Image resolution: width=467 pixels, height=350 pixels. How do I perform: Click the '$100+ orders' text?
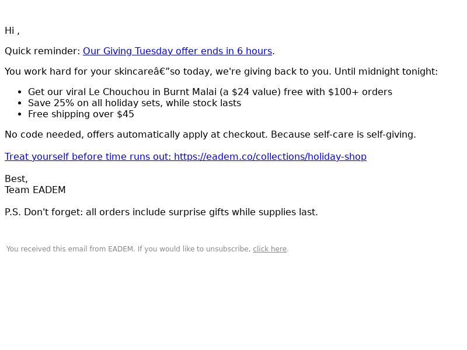click(x=360, y=92)
